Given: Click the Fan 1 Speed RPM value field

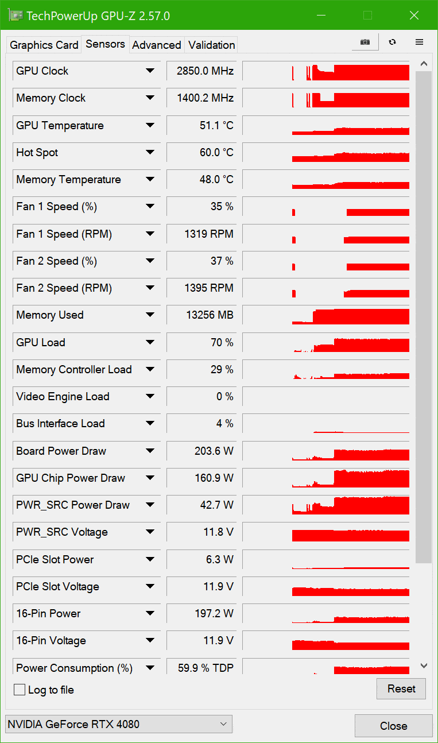Looking at the screenshot, I should tap(200, 234).
